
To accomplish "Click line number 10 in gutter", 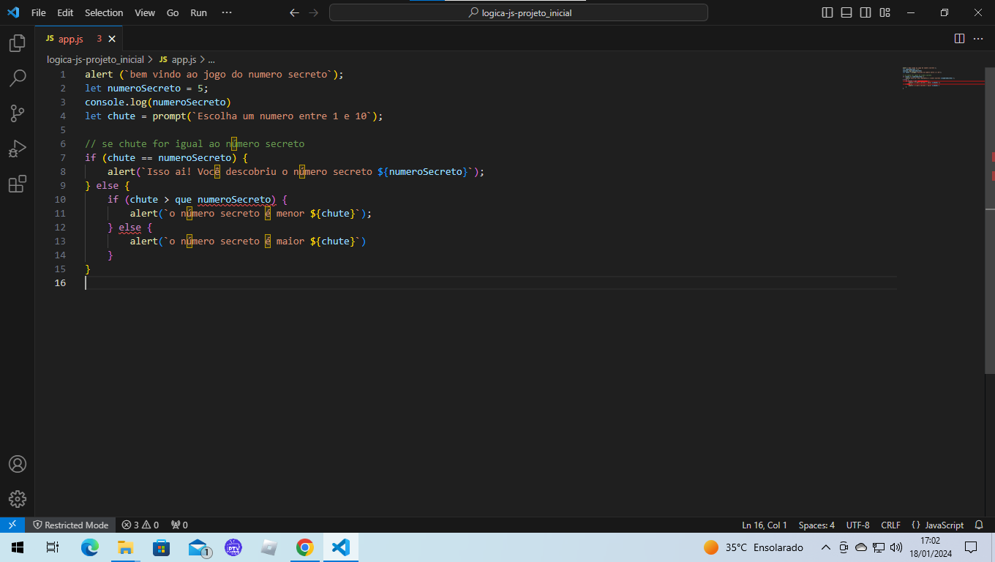I will tap(59, 199).
